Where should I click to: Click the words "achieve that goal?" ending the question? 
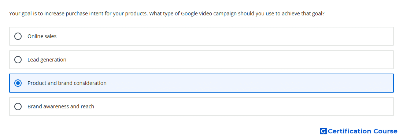303,14
